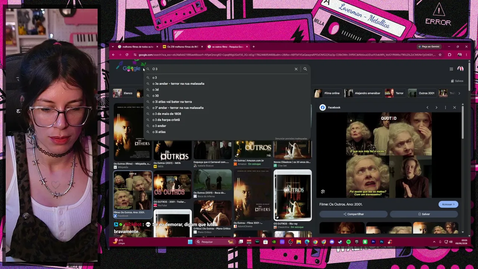Screen dimensions: 478x269
Task: Open more options in the image preview panel
Action: (x=445, y=108)
